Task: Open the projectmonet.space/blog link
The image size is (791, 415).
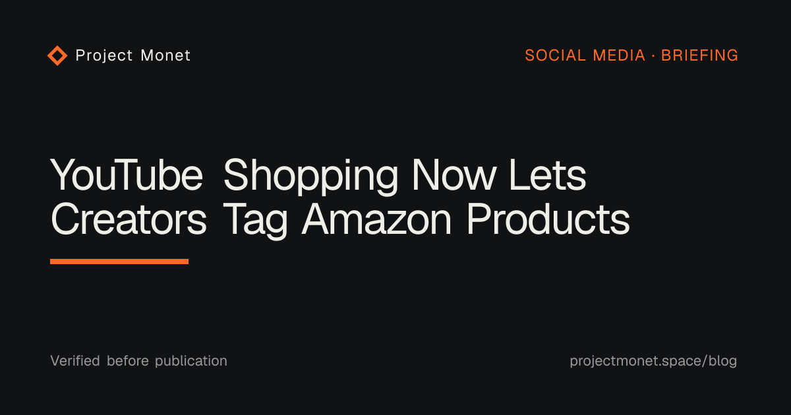Action: point(653,361)
